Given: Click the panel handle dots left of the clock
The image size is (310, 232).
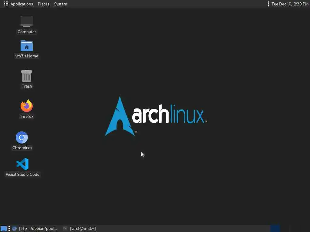Looking at the screenshot, I should pos(268,4).
